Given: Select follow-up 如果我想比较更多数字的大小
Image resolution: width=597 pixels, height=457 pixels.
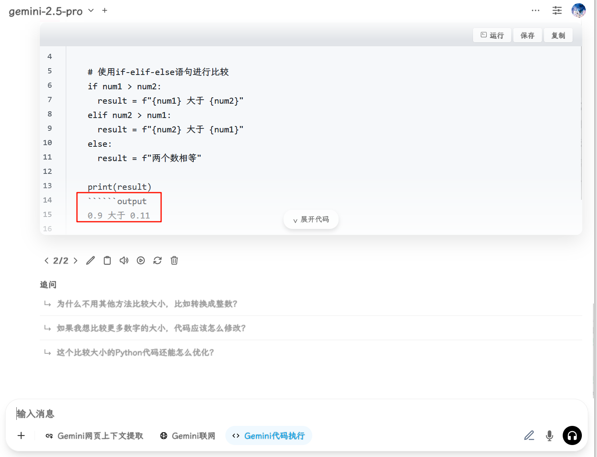Looking at the screenshot, I should click(311, 328).
